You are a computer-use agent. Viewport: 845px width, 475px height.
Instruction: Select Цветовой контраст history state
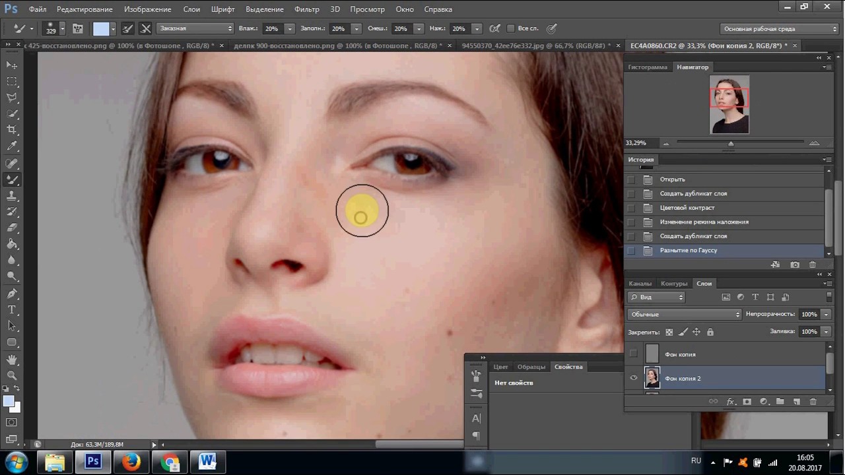687,208
